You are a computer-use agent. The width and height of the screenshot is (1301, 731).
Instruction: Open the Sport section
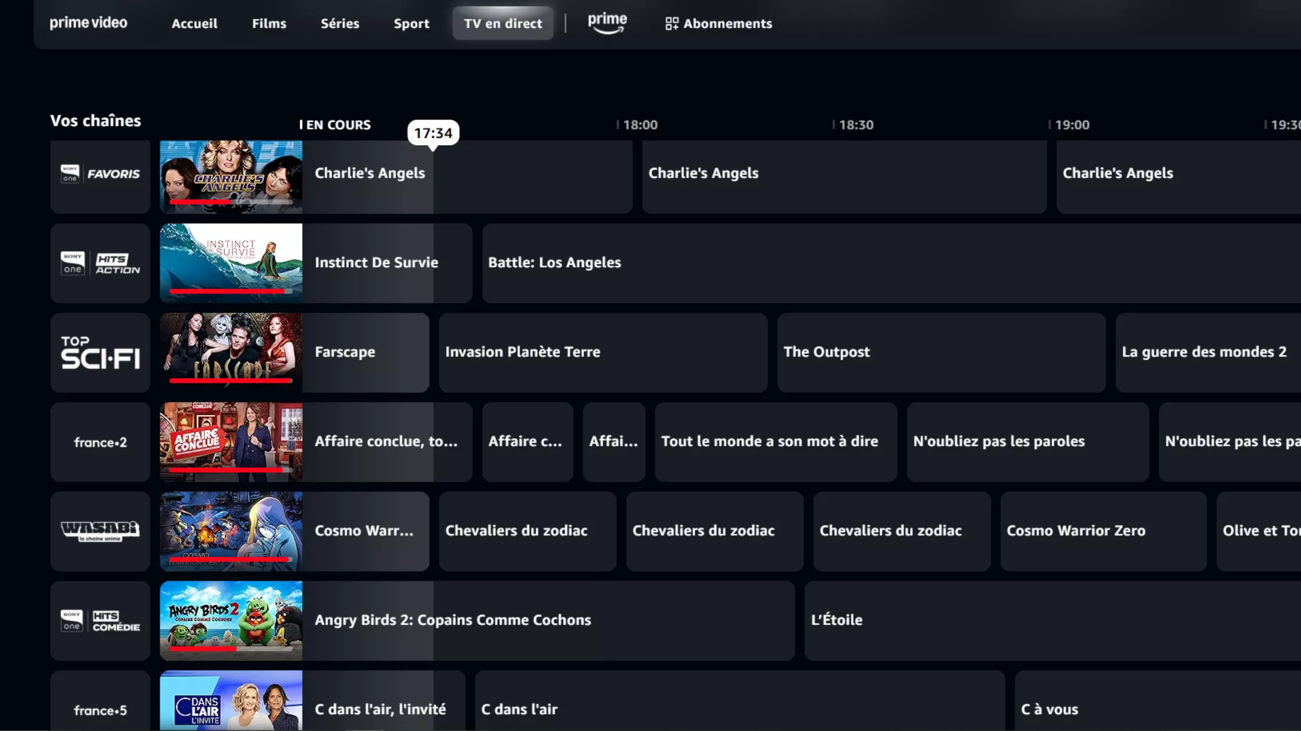tap(411, 23)
